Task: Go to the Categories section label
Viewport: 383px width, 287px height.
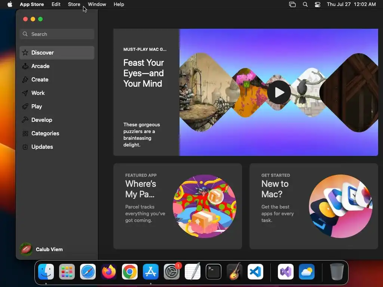Action: tap(45, 133)
